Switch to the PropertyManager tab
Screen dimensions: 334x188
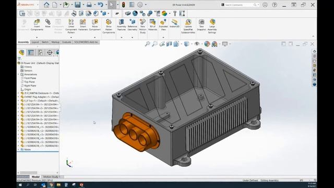(31, 52)
